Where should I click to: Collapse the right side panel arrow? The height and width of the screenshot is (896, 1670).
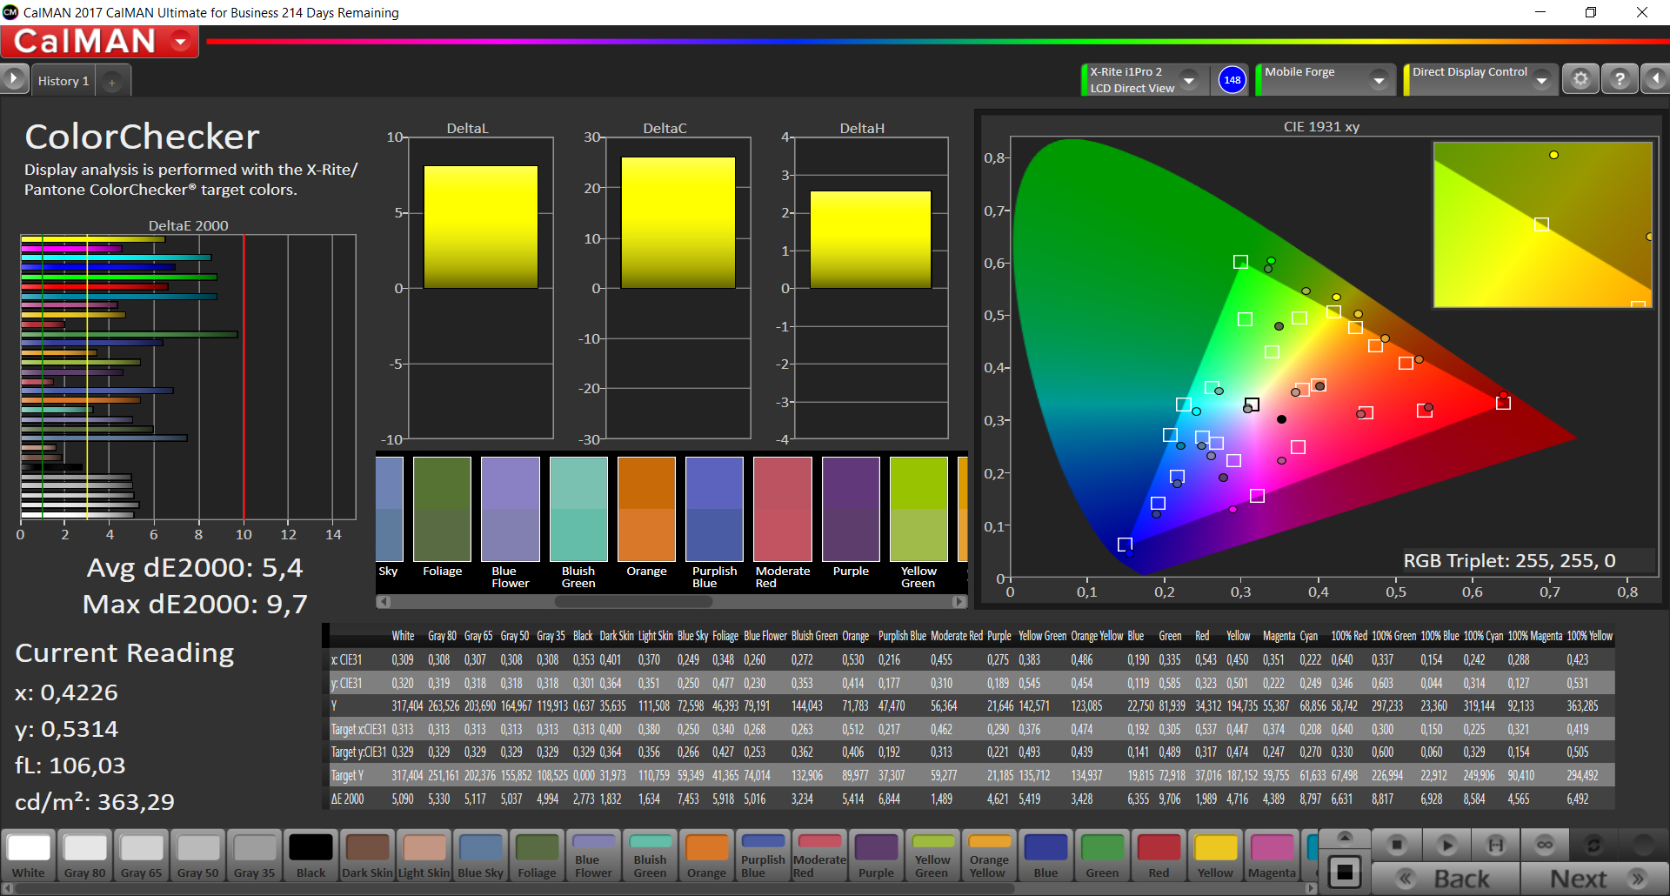coord(1655,80)
